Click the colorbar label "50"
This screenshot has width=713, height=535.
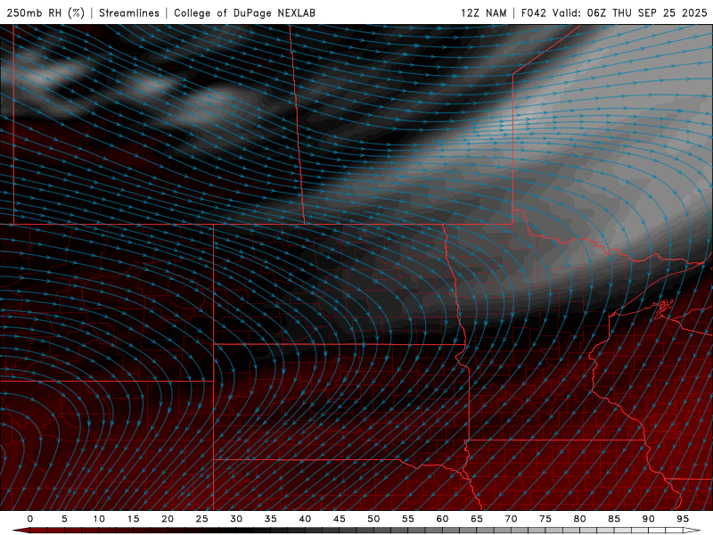373,519
